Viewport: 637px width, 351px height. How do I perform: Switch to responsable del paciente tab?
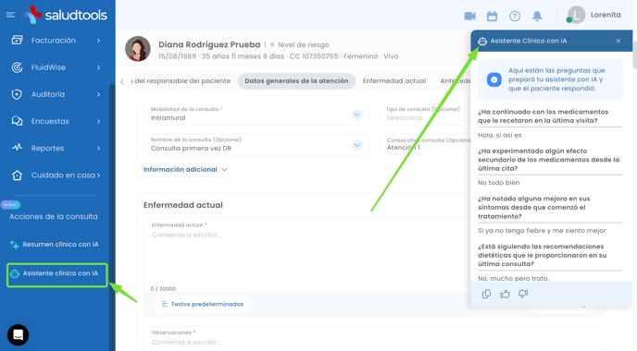(181, 81)
